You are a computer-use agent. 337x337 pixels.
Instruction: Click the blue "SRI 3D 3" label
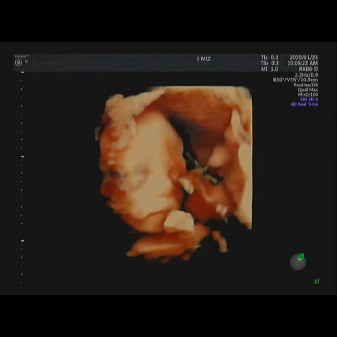pyautogui.click(x=309, y=99)
